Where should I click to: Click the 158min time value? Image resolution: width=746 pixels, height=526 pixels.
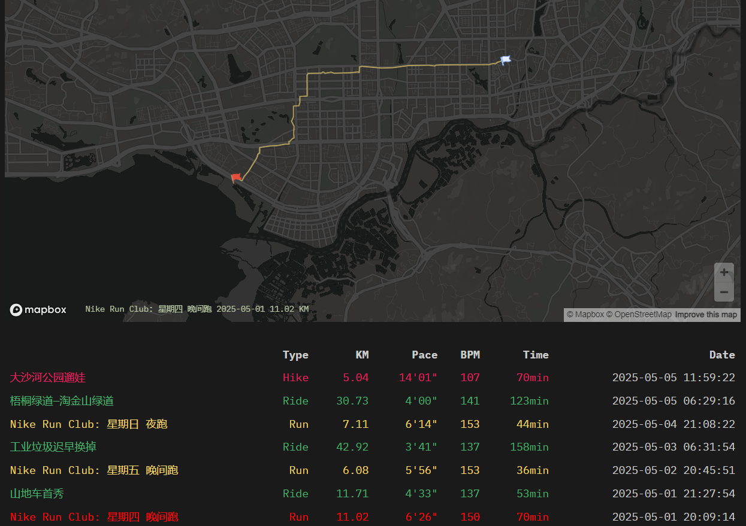click(x=529, y=447)
